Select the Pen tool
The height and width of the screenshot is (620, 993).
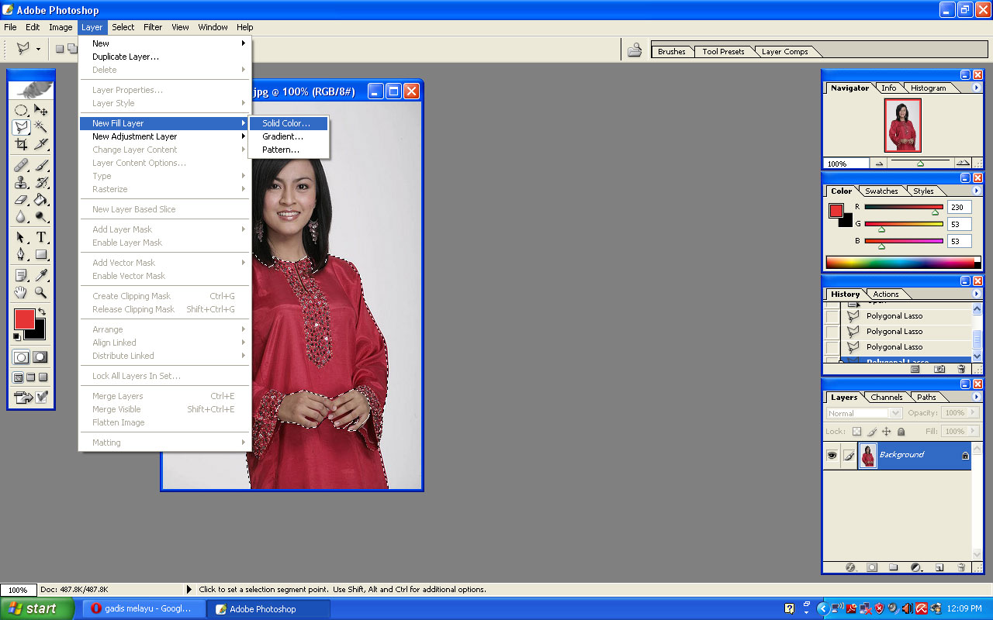(21, 254)
